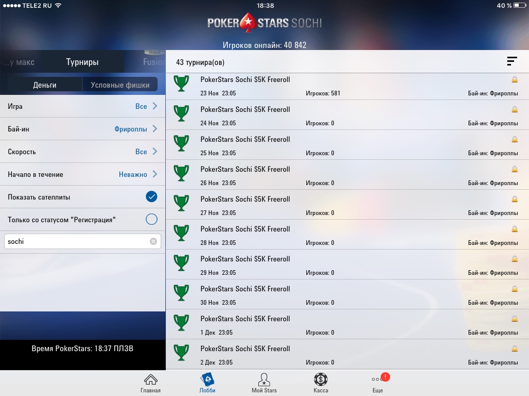Expand the Бай-ин filter
This screenshot has width=529, height=396.
coord(83,129)
